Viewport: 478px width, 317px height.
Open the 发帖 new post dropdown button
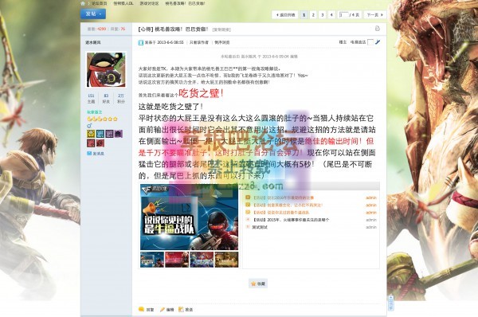pos(93,14)
